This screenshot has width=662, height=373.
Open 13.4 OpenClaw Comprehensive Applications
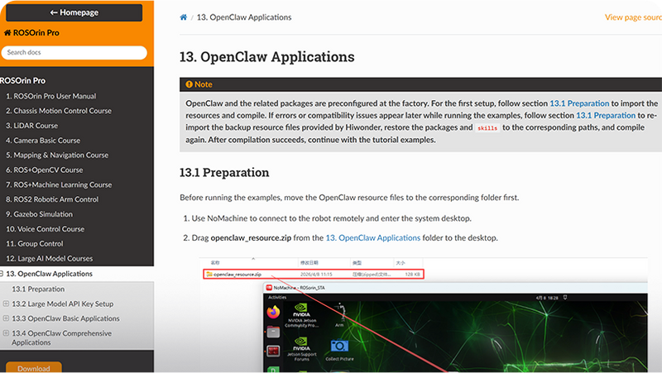(x=61, y=337)
